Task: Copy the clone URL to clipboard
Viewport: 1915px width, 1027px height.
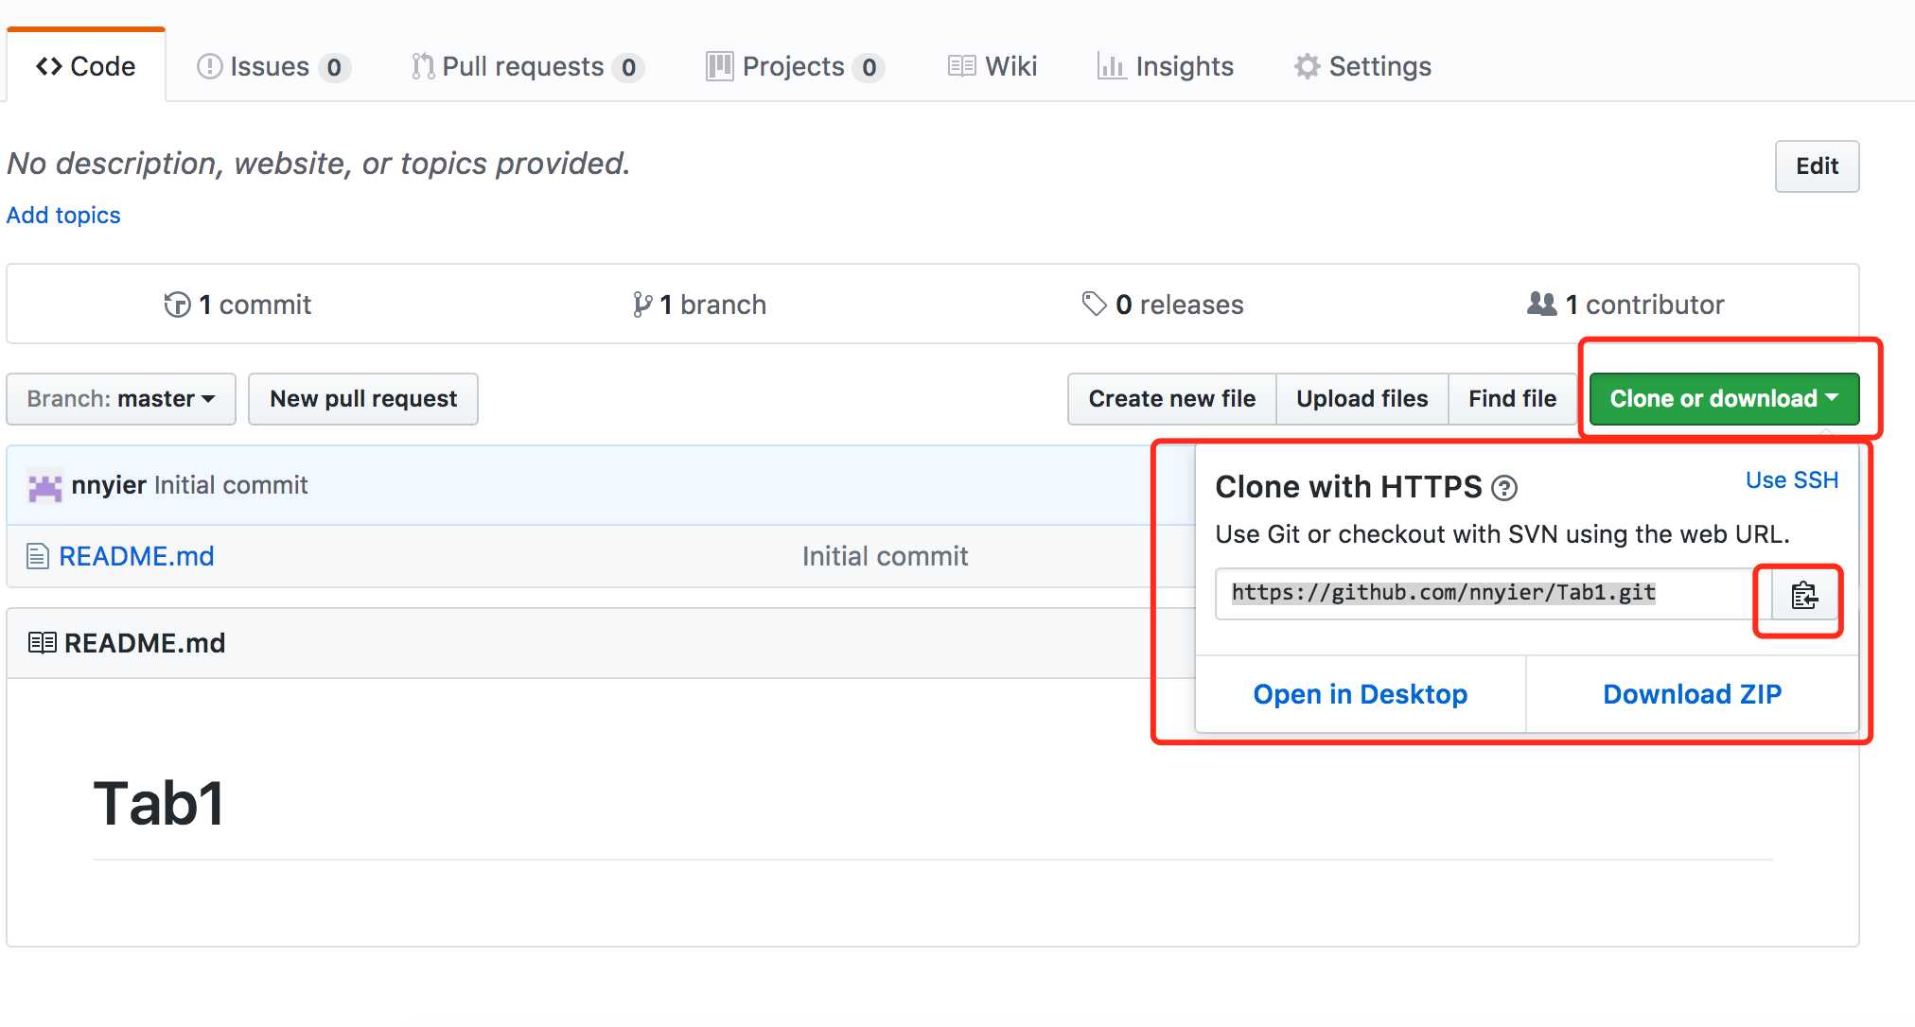Action: 1804,595
